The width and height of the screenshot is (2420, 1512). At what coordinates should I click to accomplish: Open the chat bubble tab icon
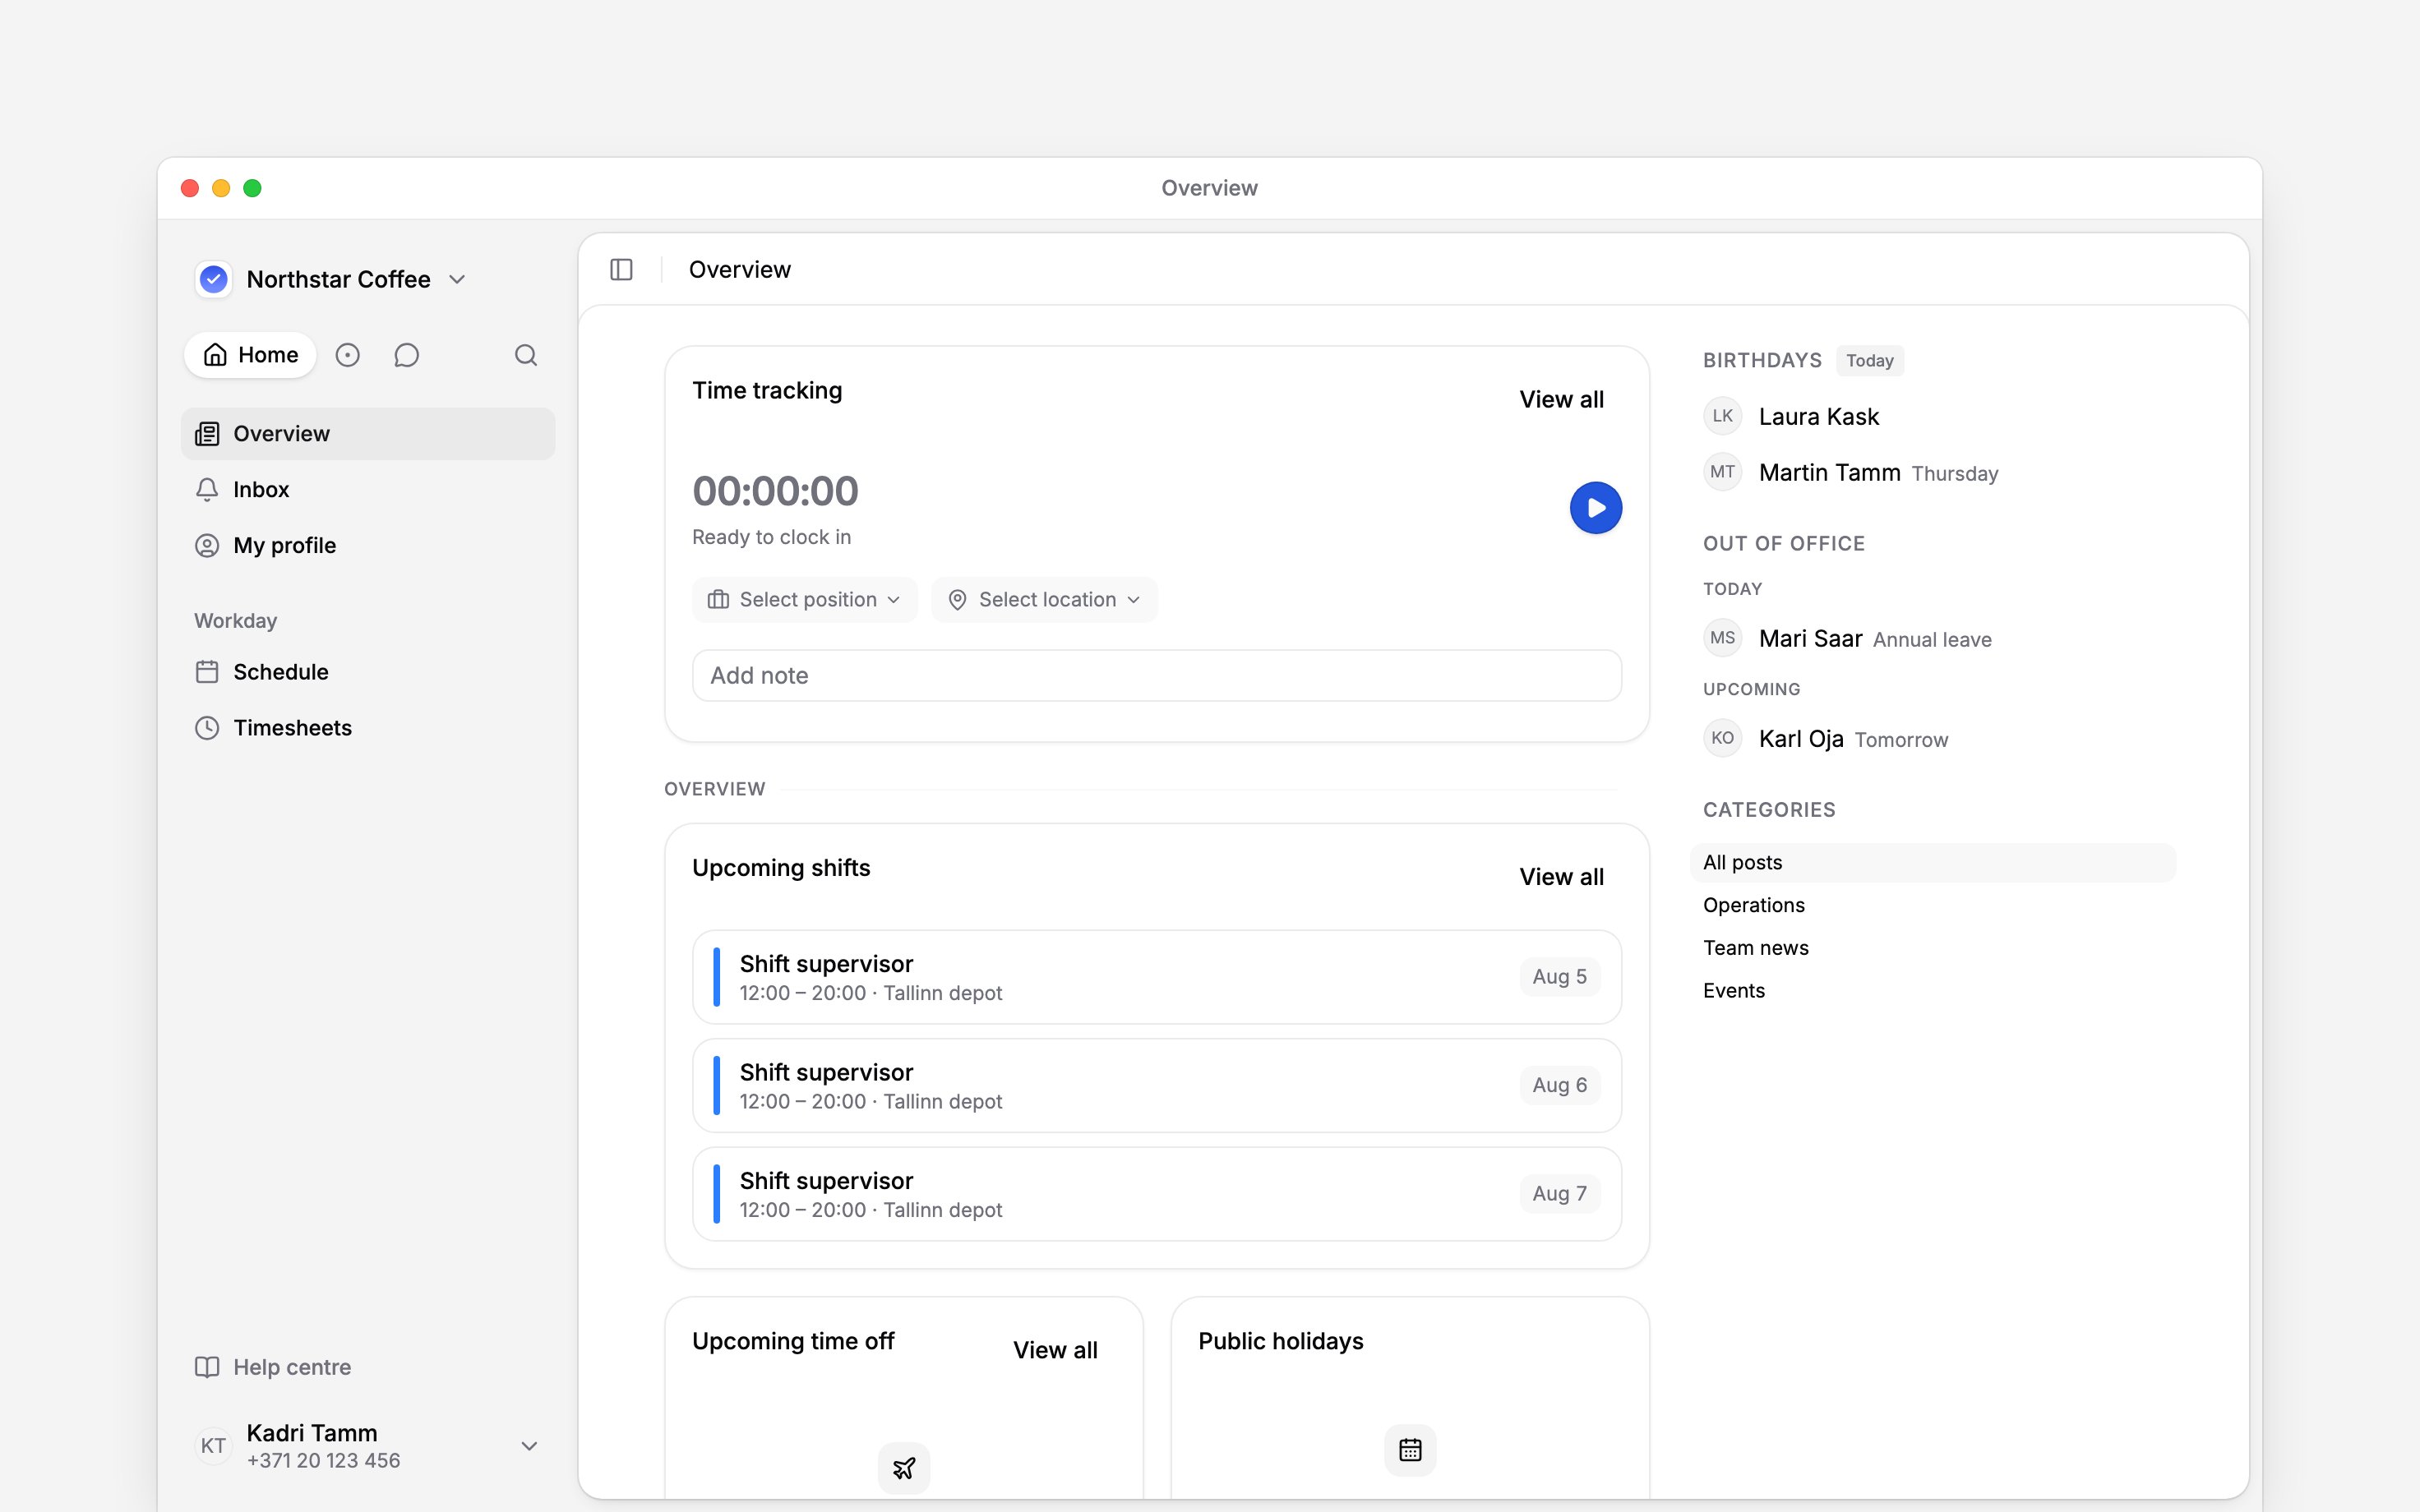406,355
